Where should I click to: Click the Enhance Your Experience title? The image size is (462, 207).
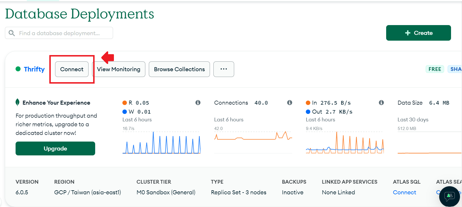pyautogui.click(x=57, y=103)
